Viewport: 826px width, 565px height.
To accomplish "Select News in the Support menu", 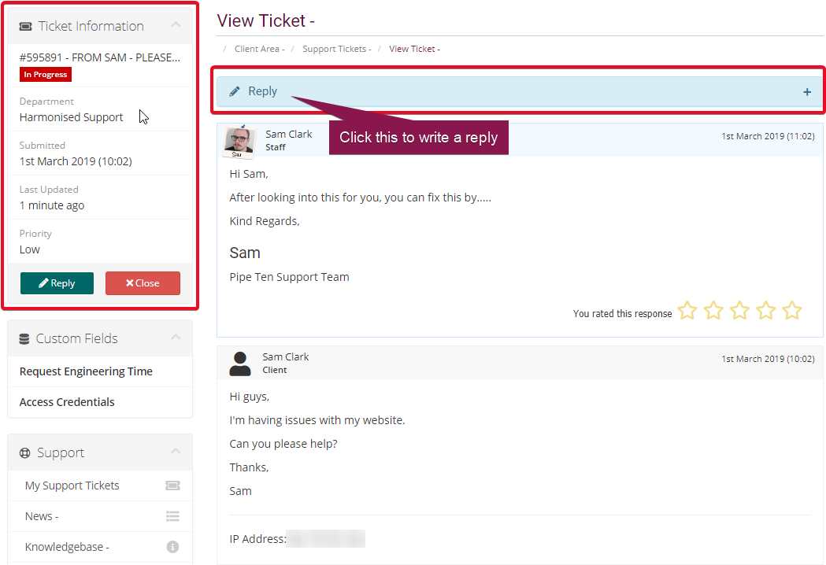I will pyautogui.click(x=40, y=515).
